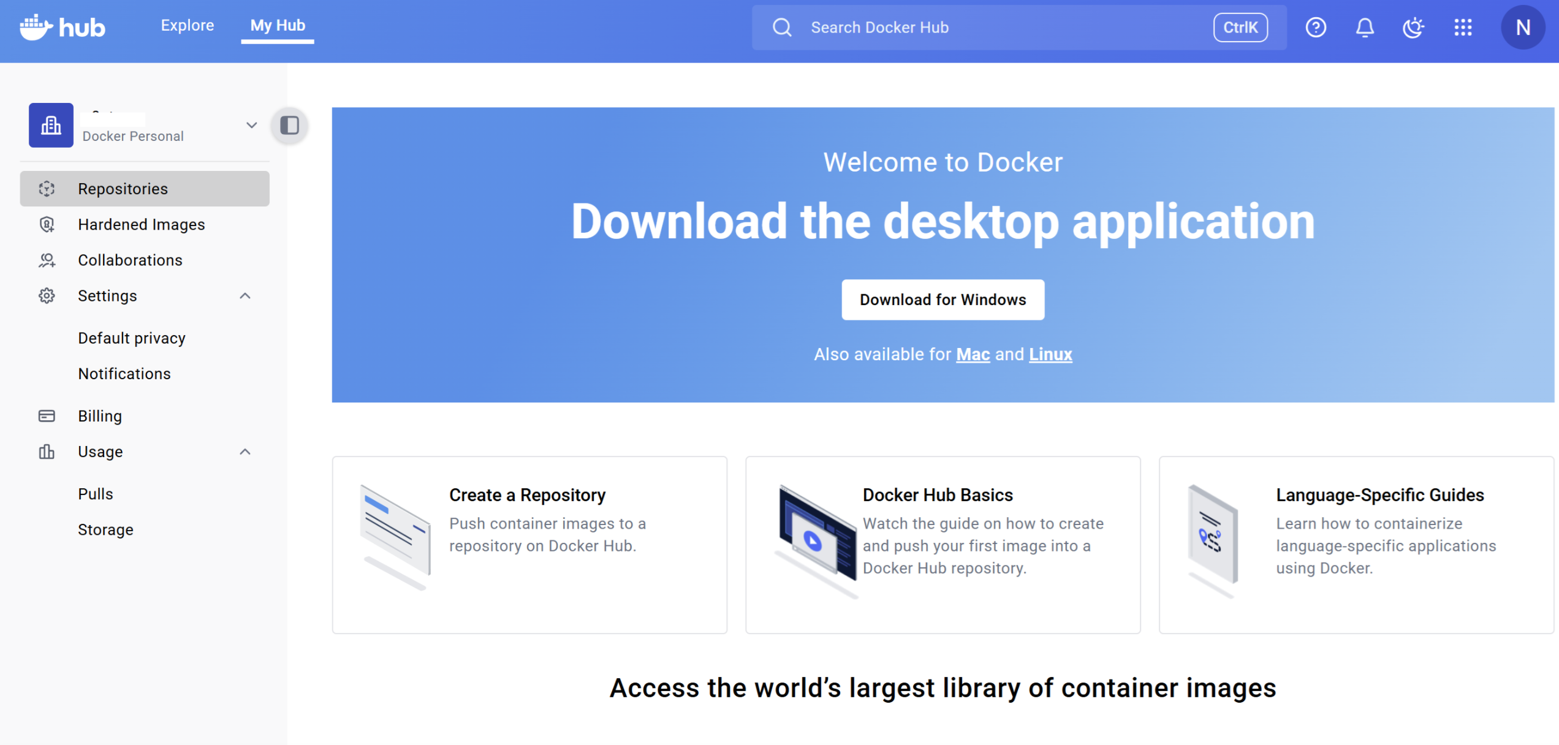Collapse sidebar using panel toggle button
The image size is (1559, 745).
tap(289, 125)
